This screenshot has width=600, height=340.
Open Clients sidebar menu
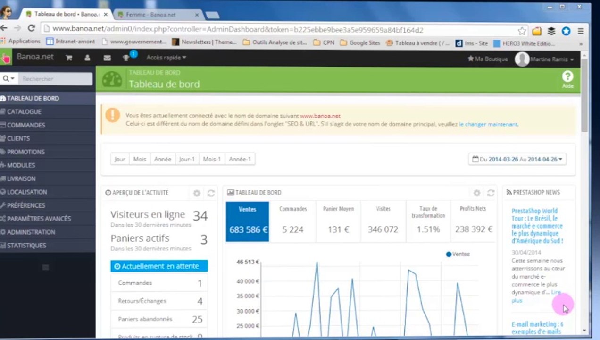tap(48, 138)
